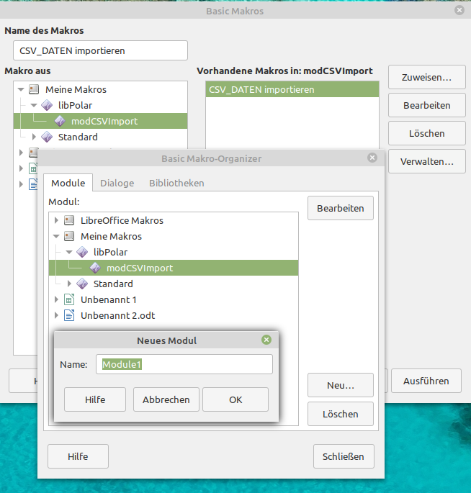Viewport: 471px width, 493px height.
Task: Expand LibreOffice Makros in Organizer tree
Action: [x=56, y=220]
